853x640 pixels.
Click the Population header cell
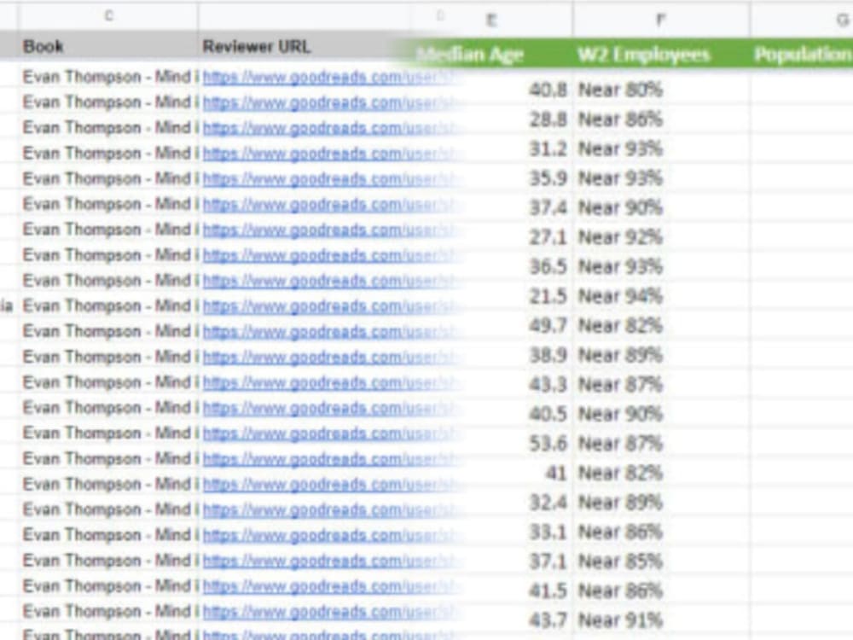(802, 54)
